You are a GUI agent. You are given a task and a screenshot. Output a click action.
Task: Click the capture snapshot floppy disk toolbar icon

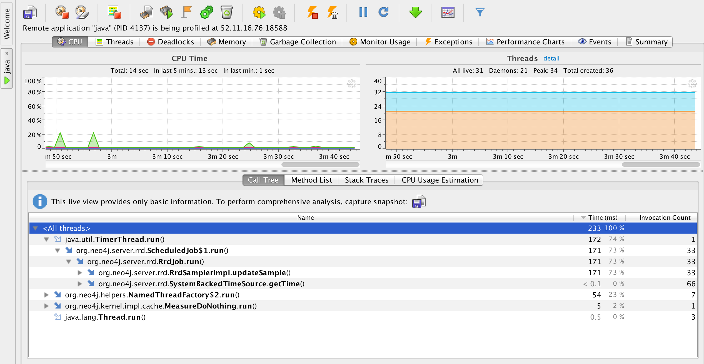30,12
